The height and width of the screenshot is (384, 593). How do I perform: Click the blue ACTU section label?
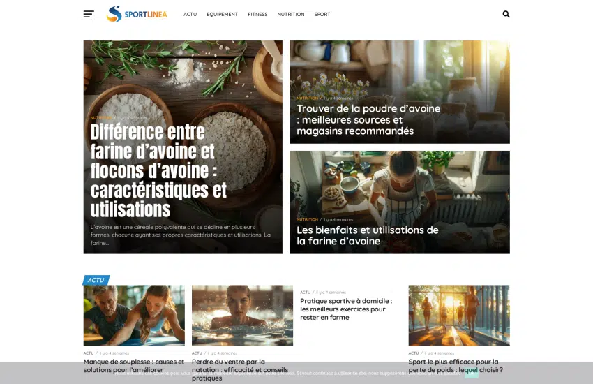(96, 280)
